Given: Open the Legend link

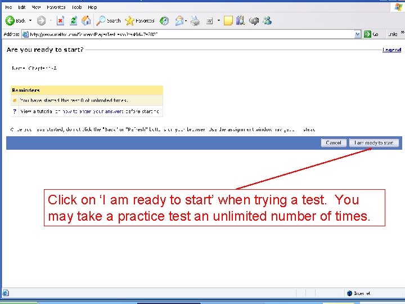Looking at the screenshot, I should pos(391,50).
